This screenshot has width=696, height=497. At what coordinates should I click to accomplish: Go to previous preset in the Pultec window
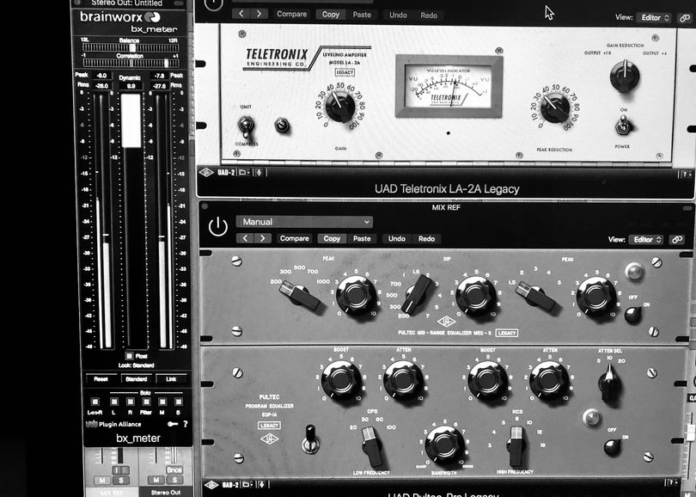click(x=245, y=238)
